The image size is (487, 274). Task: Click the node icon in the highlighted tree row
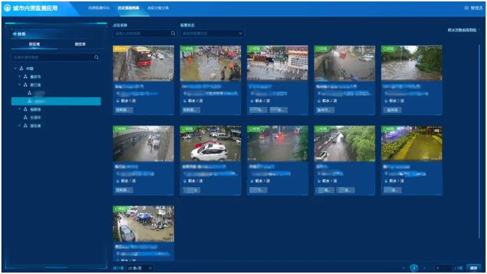point(29,101)
